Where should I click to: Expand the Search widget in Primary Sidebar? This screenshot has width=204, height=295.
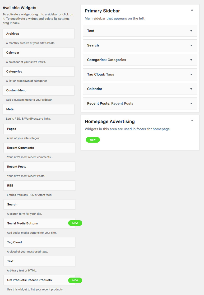(x=191, y=45)
